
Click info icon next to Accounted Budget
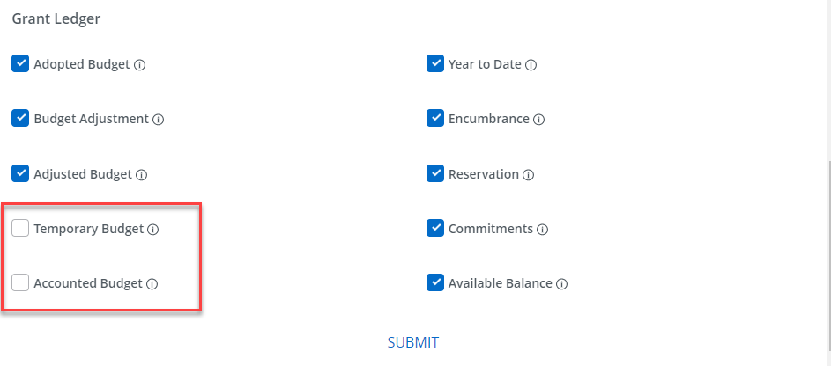coord(152,284)
